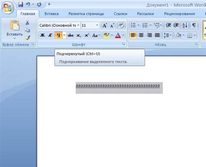The width and height of the screenshot is (206, 167).
Task: Open the borders dropdown arrow
Action: pyautogui.click(x=195, y=35)
